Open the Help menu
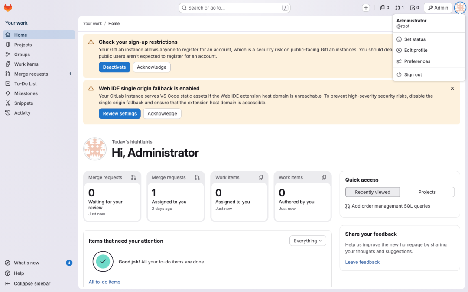 39,273
